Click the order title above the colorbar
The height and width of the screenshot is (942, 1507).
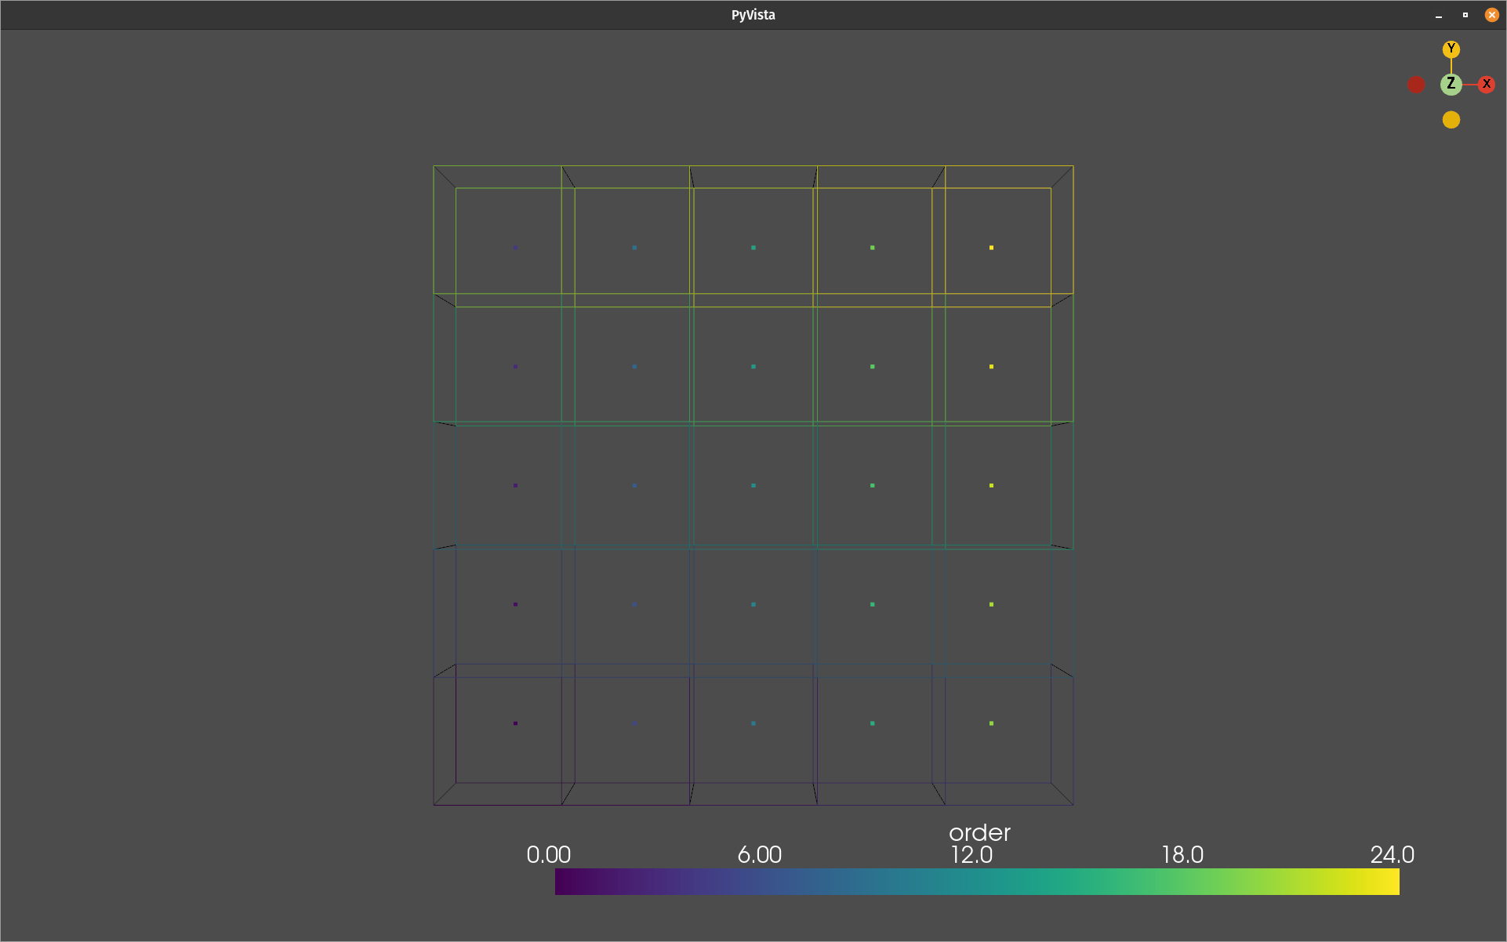click(x=979, y=833)
